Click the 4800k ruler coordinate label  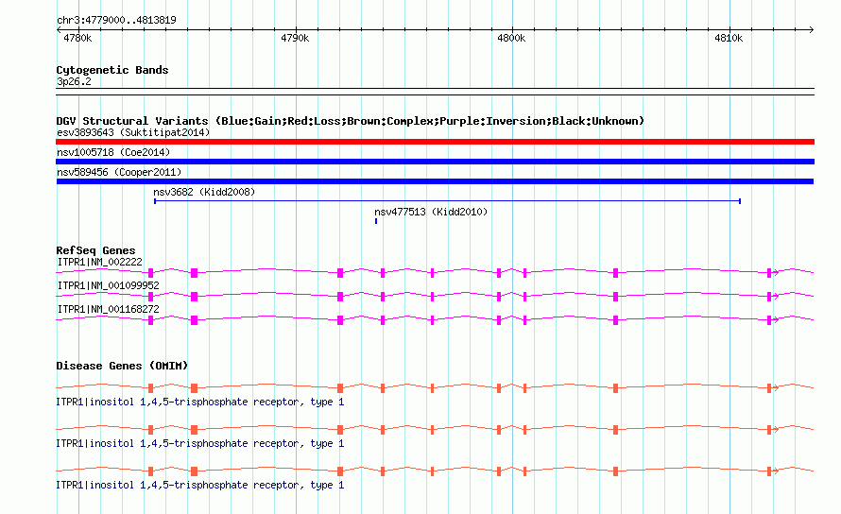(x=511, y=38)
